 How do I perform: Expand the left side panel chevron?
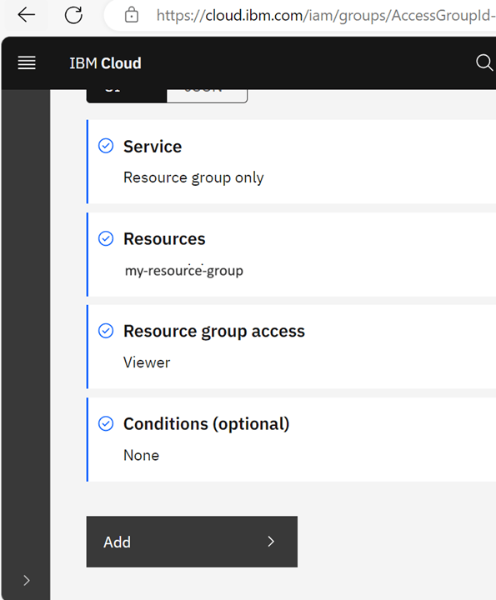tap(27, 581)
